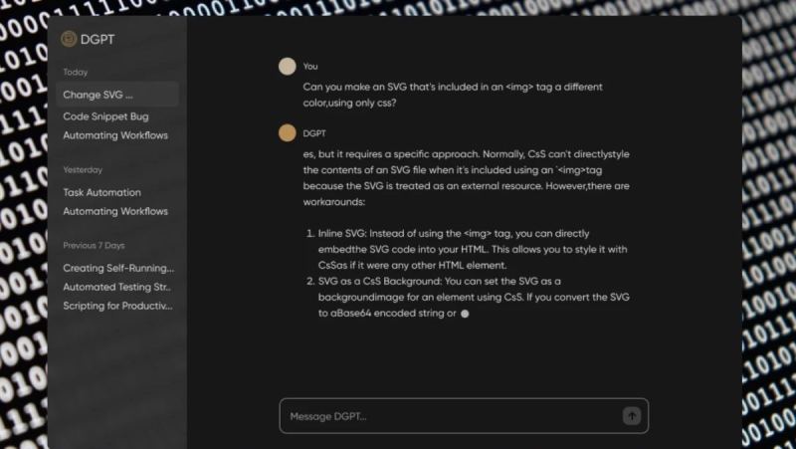Select "Automating Workflows" under Yesterday
The image size is (796, 449).
pos(115,211)
